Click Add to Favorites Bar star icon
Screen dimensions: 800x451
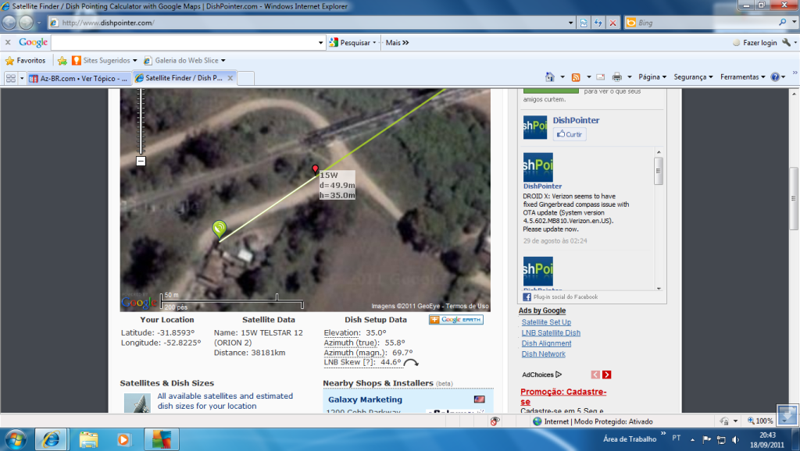[x=62, y=61]
